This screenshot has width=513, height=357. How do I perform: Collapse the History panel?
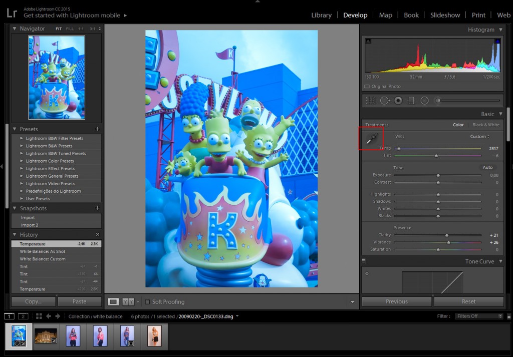click(15, 235)
